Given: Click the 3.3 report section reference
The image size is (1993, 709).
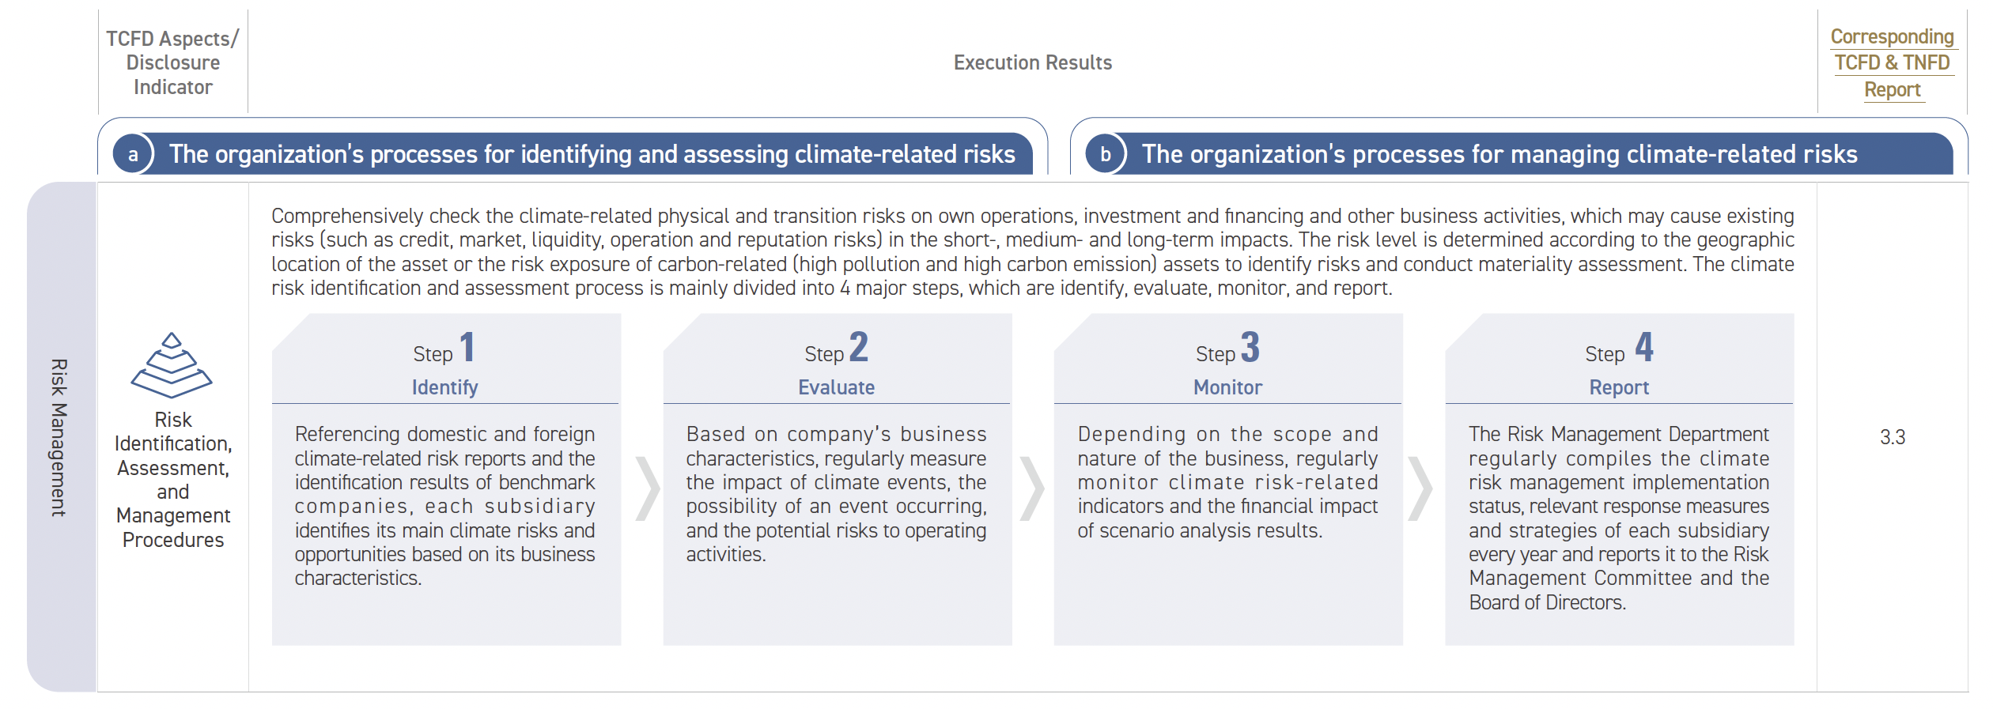Looking at the screenshot, I should (1892, 437).
